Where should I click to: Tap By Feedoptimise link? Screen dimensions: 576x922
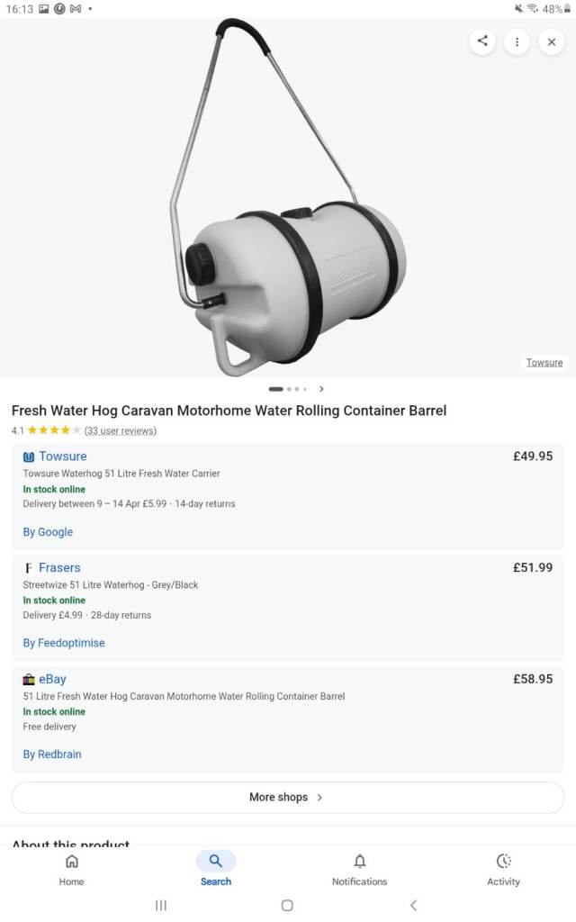pos(63,643)
